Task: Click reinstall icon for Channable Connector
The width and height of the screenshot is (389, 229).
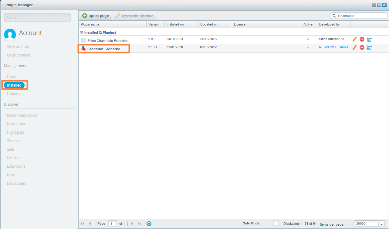Action: pos(369,47)
